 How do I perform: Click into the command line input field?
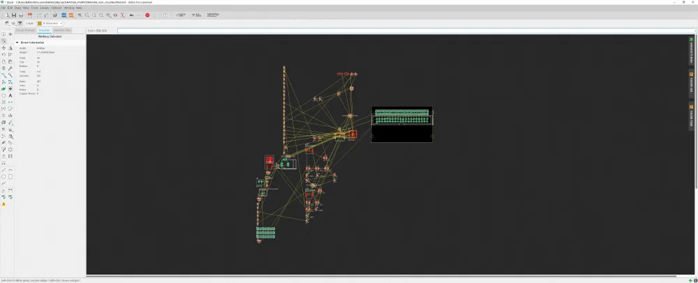405,31
